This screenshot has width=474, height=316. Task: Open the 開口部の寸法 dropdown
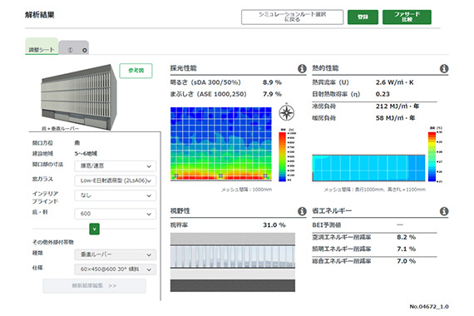point(116,166)
